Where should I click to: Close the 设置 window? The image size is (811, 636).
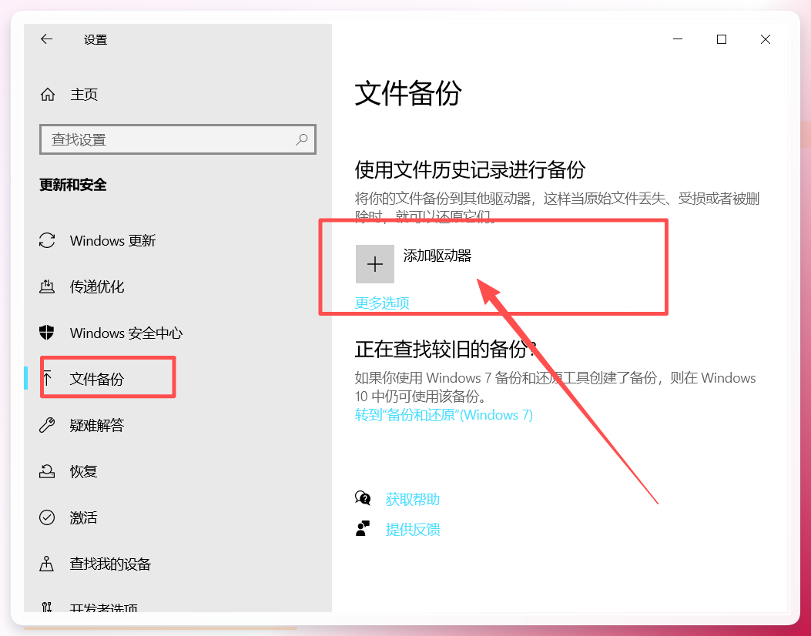pyautogui.click(x=766, y=39)
